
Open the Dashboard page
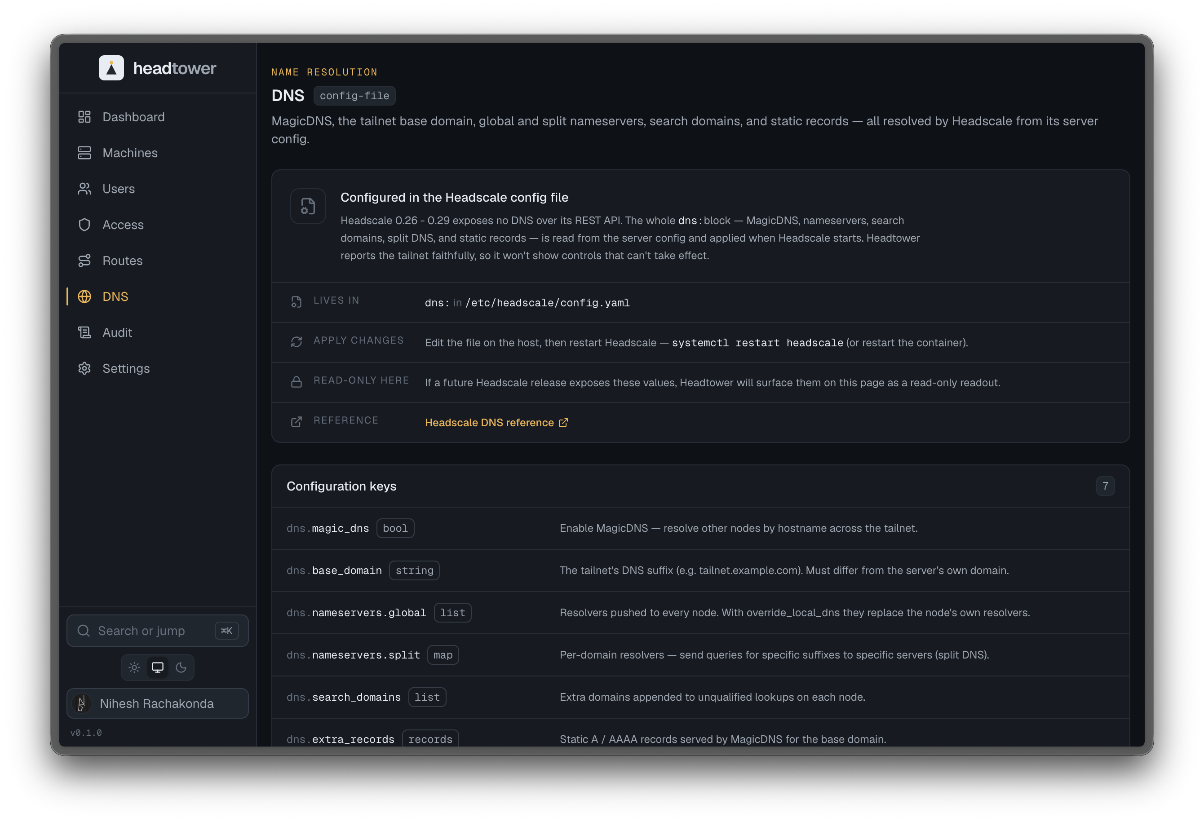pyautogui.click(x=158, y=117)
